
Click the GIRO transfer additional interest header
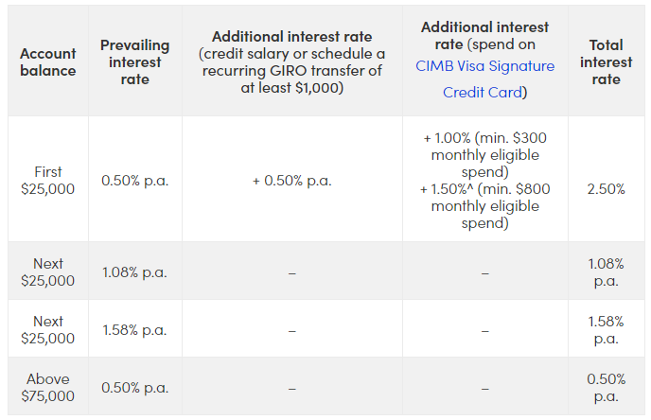pos(291,62)
